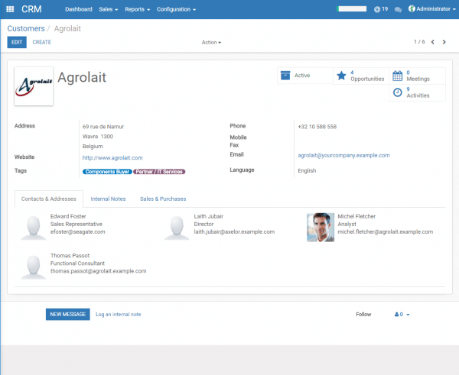Viewport: 459px width, 375px height.
Task: Go to the next customer record
Action: coord(444,42)
